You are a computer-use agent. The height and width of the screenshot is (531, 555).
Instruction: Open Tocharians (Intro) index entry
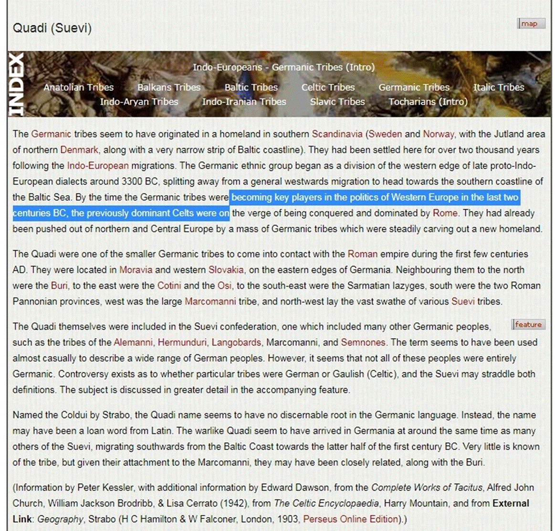pos(428,102)
